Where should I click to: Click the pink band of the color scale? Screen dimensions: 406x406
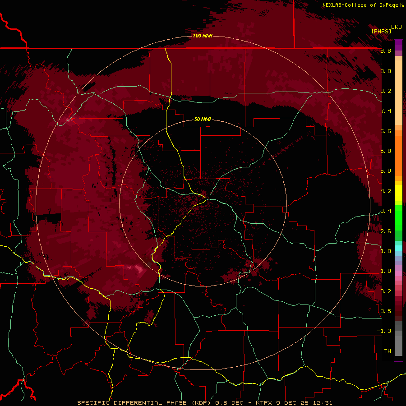click(398, 273)
